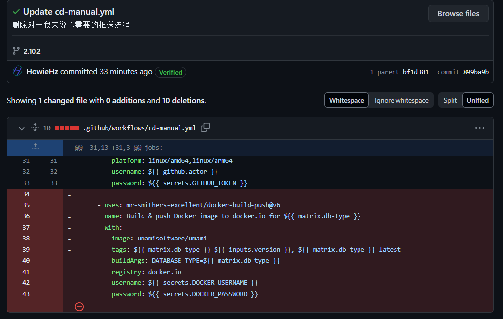The height and width of the screenshot is (319, 503).
Task: Switch to Split diff view
Action: [450, 100]
